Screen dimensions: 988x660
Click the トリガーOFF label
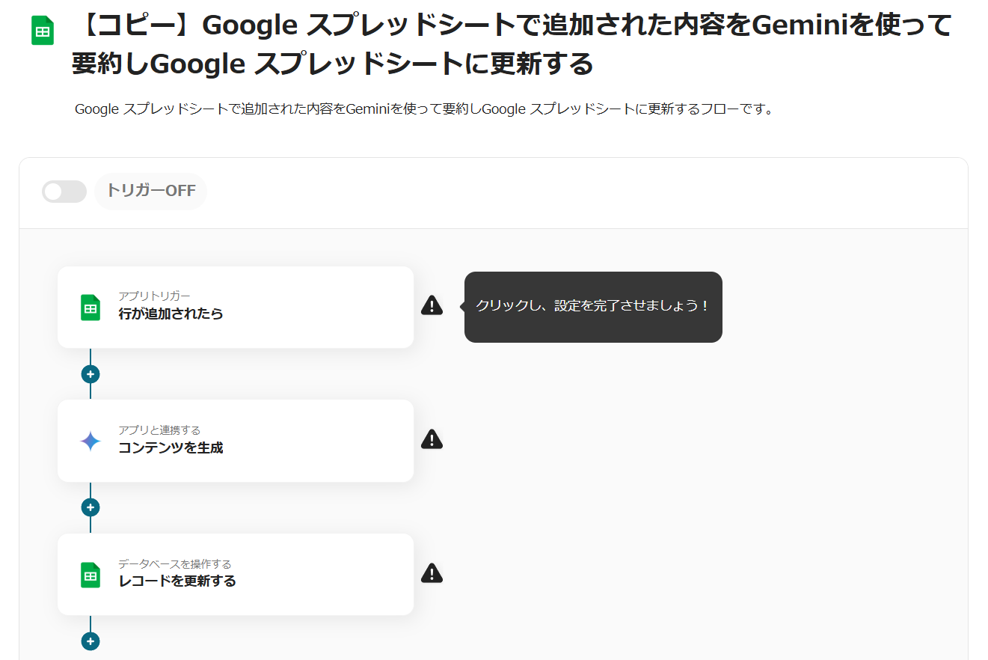[x=150, y=191]
